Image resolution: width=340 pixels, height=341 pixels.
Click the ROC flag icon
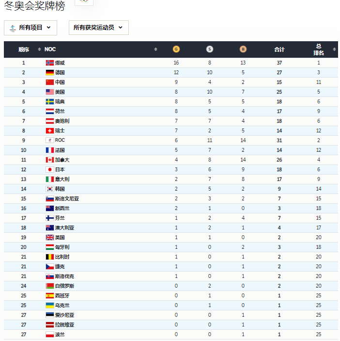click(x=50, y=140)
